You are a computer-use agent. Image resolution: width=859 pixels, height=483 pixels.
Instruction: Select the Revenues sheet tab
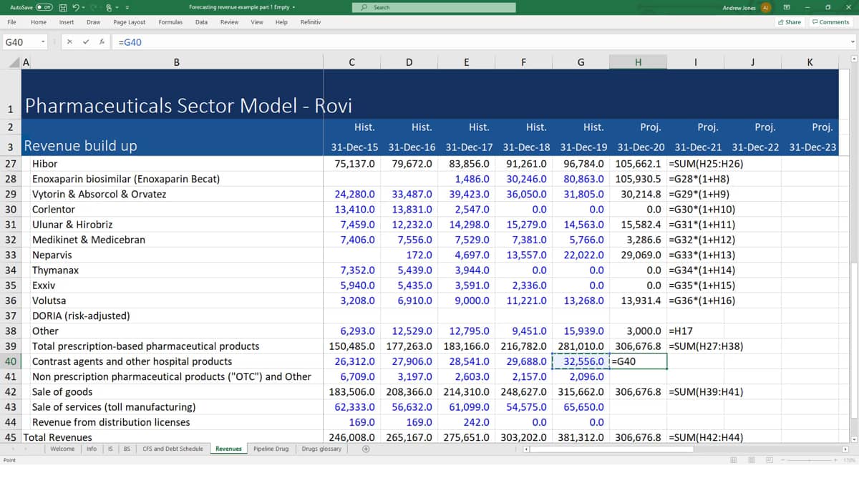tap(228, 449)
